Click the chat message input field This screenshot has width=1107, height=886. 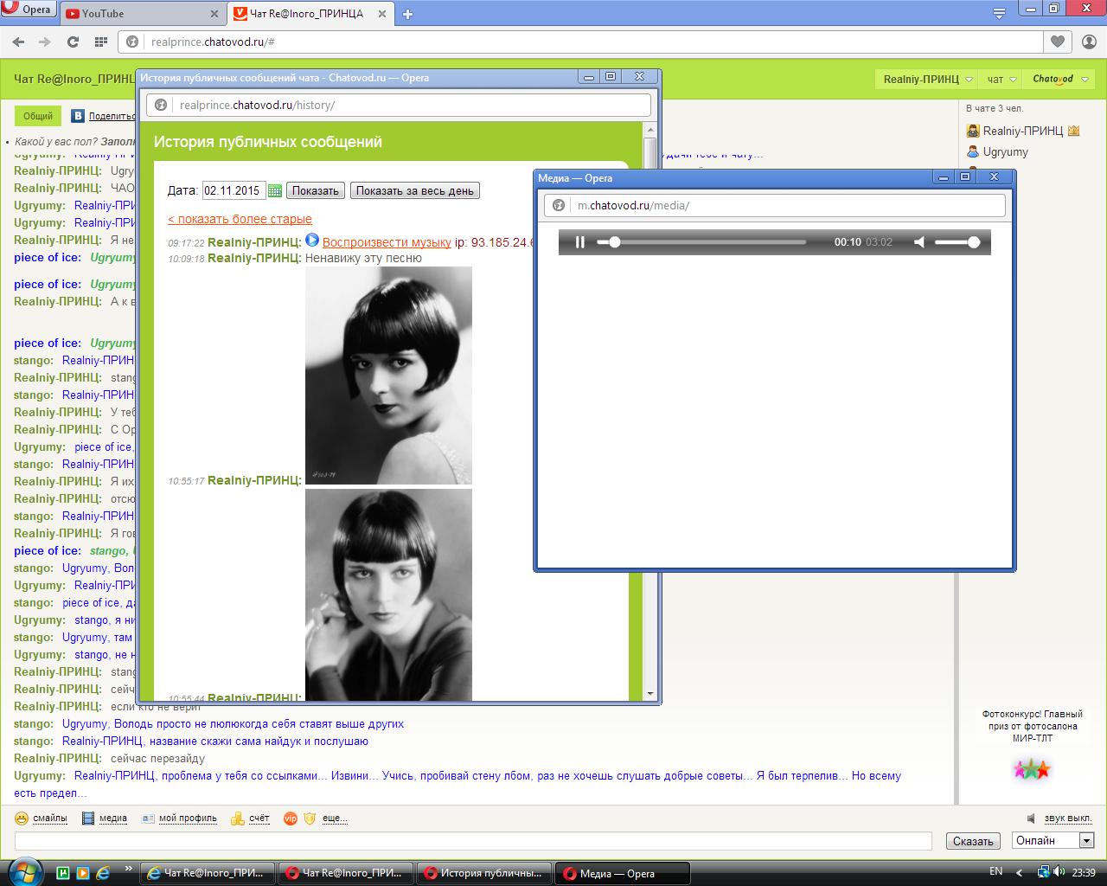[x=473, y=840]
